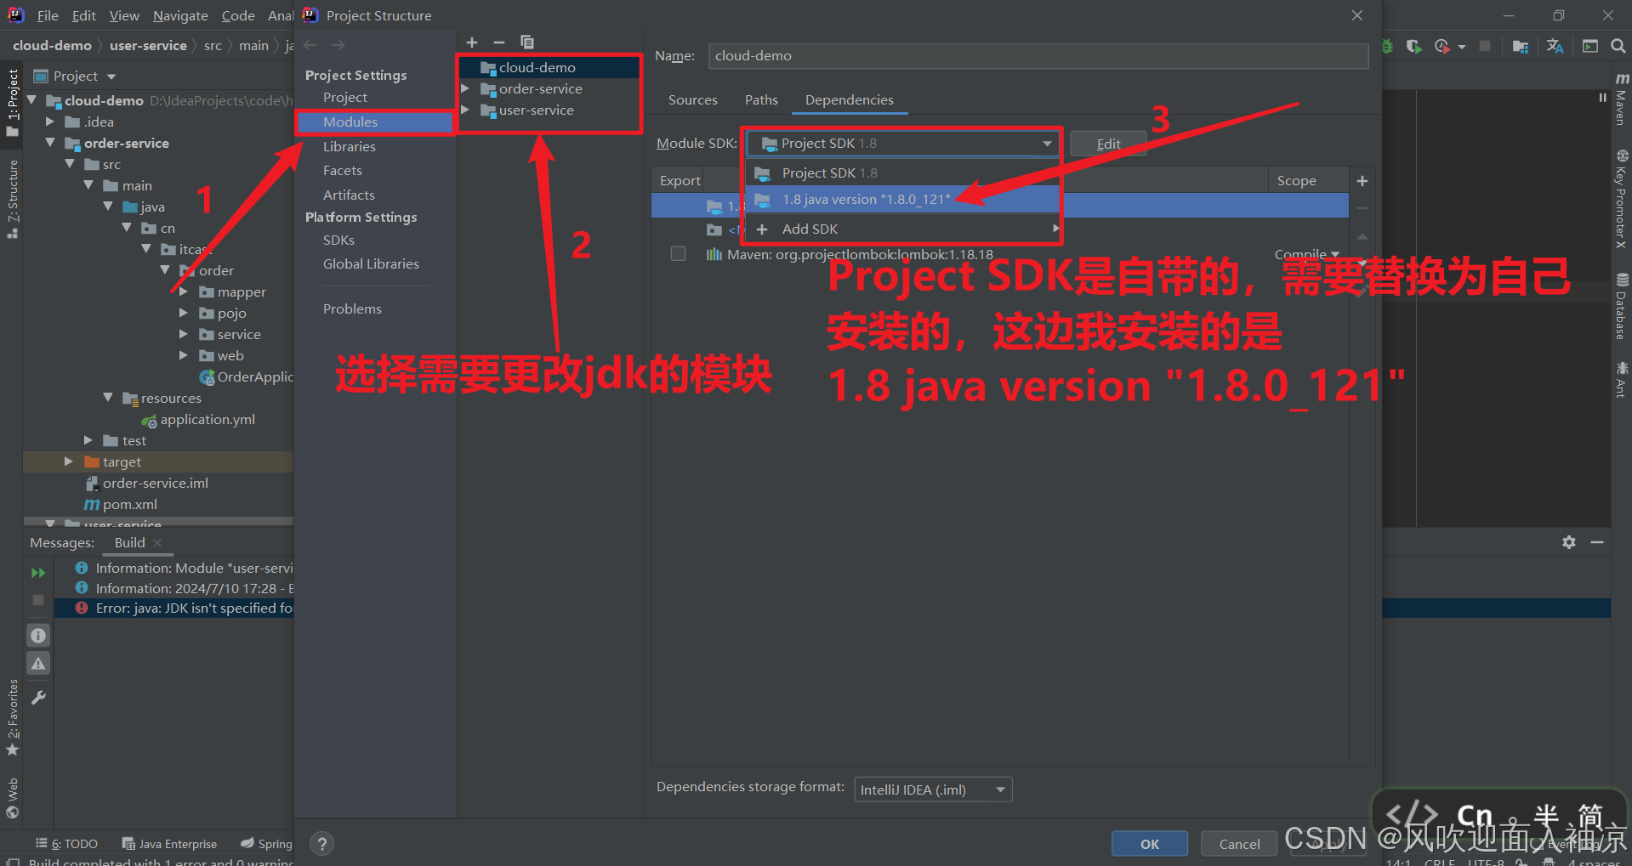Click the back navigation arrow in dialog
This screenshot has height=866, width=1632.
point(310,45)
